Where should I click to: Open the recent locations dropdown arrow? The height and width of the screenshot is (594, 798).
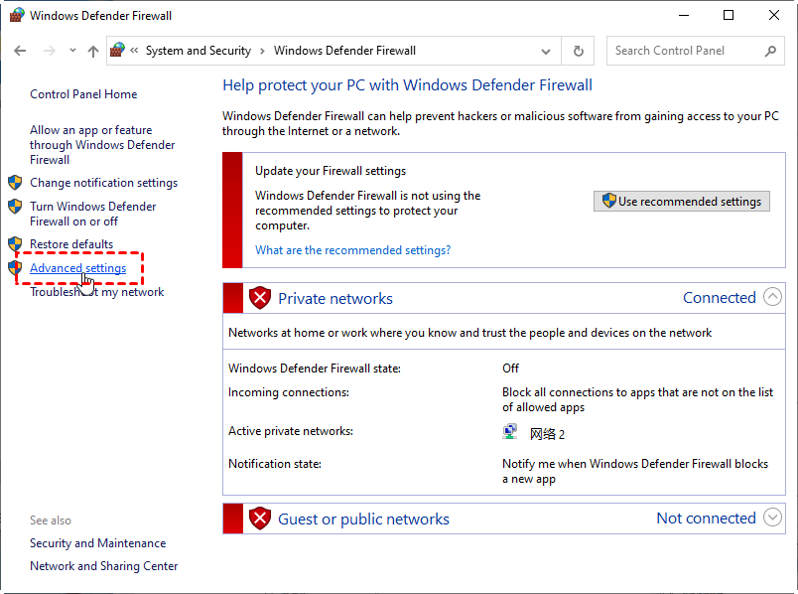pyautogui.click(x=72, y=51)
